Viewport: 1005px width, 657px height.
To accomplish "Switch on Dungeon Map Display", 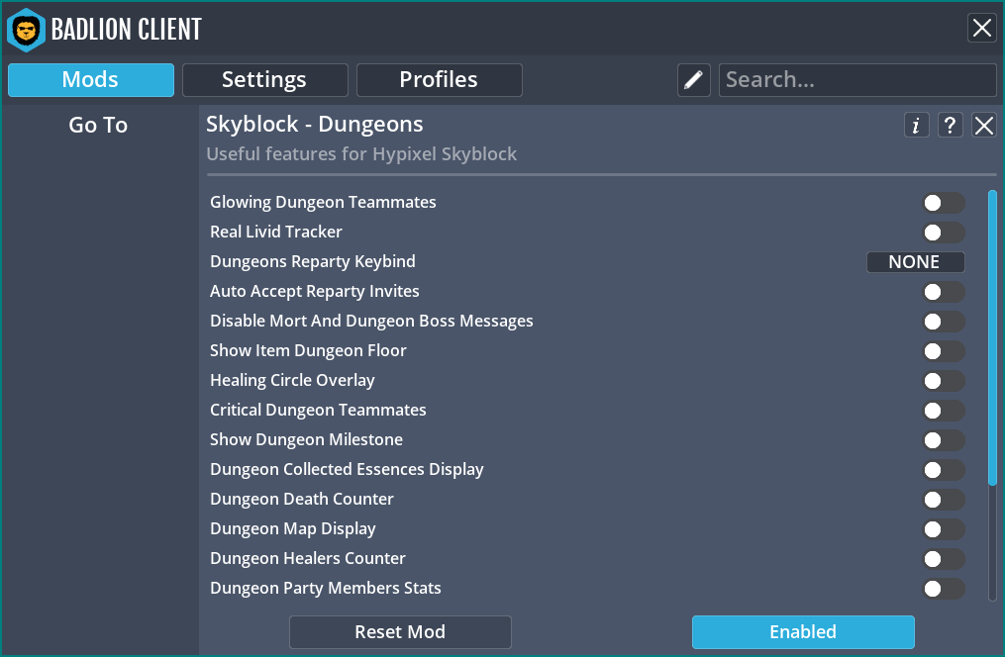I will click(x=943, y=529).
